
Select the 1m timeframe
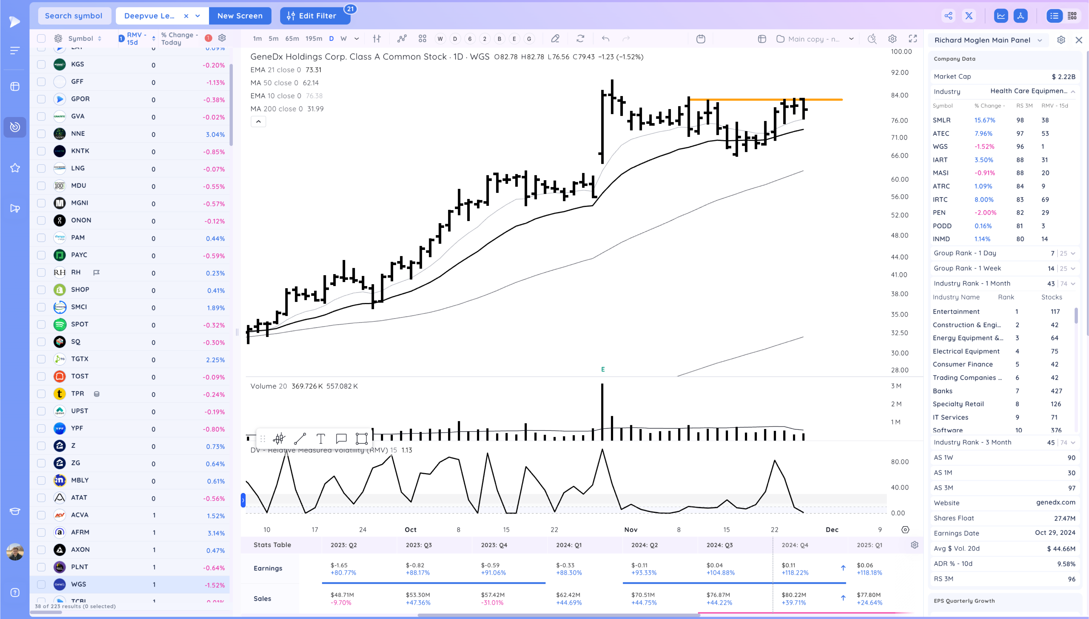point(257,39)
